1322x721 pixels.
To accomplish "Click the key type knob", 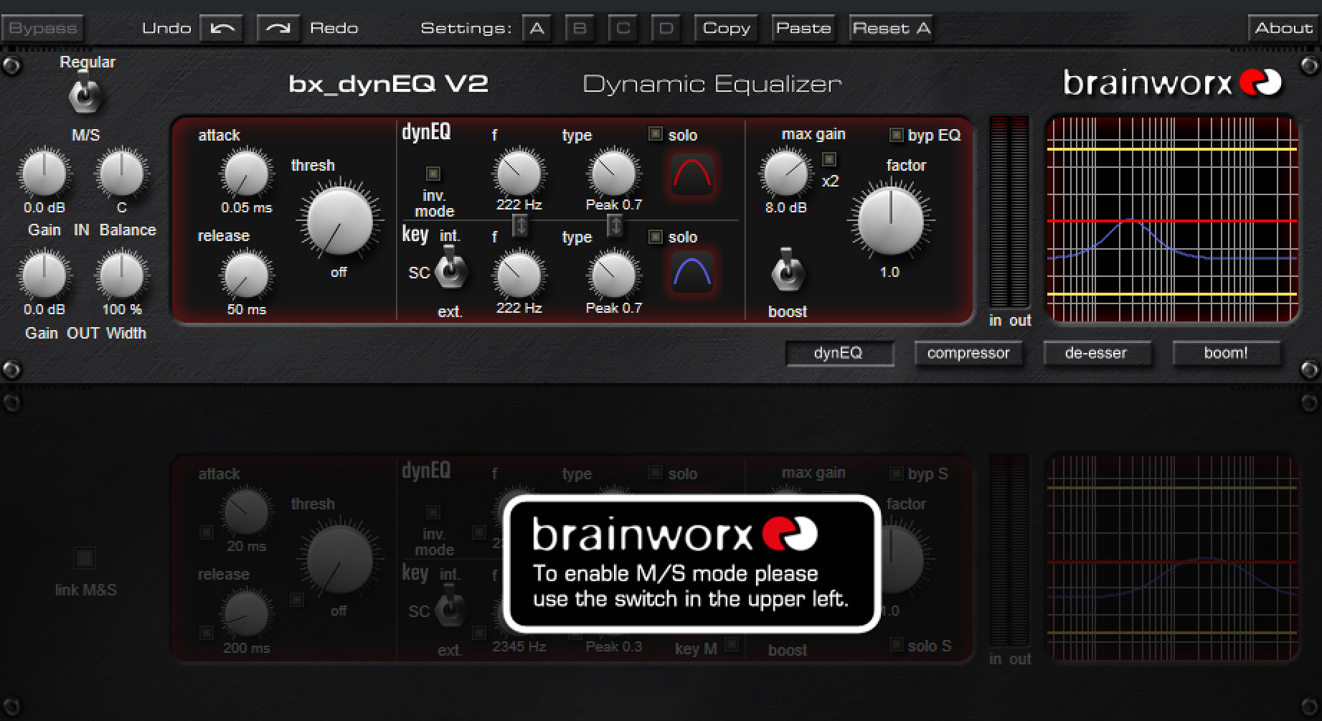I will click(x=613, y=275).
